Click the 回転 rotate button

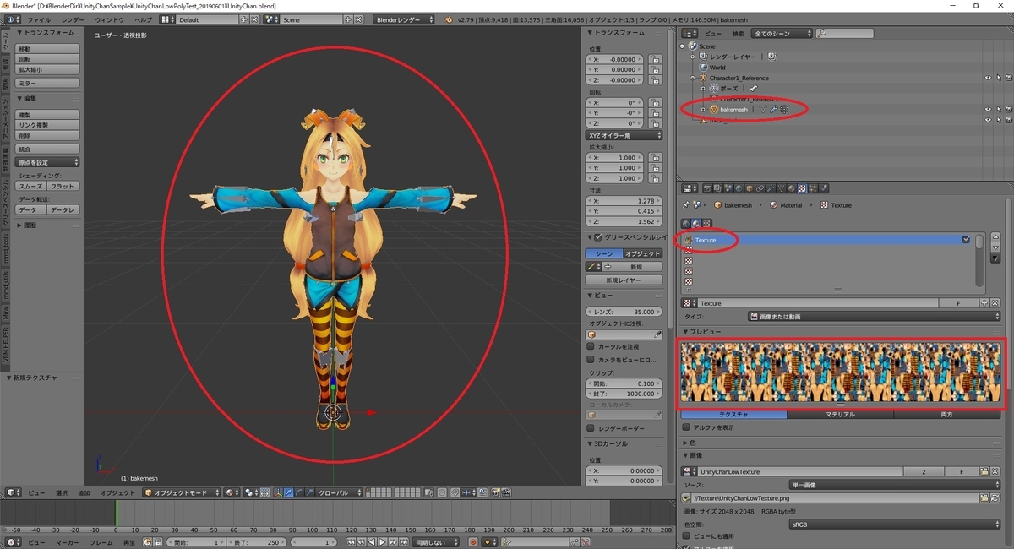click(x=48, y=59)
